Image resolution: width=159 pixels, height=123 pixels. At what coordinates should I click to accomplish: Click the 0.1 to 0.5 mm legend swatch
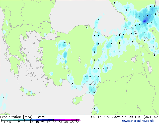4,120
